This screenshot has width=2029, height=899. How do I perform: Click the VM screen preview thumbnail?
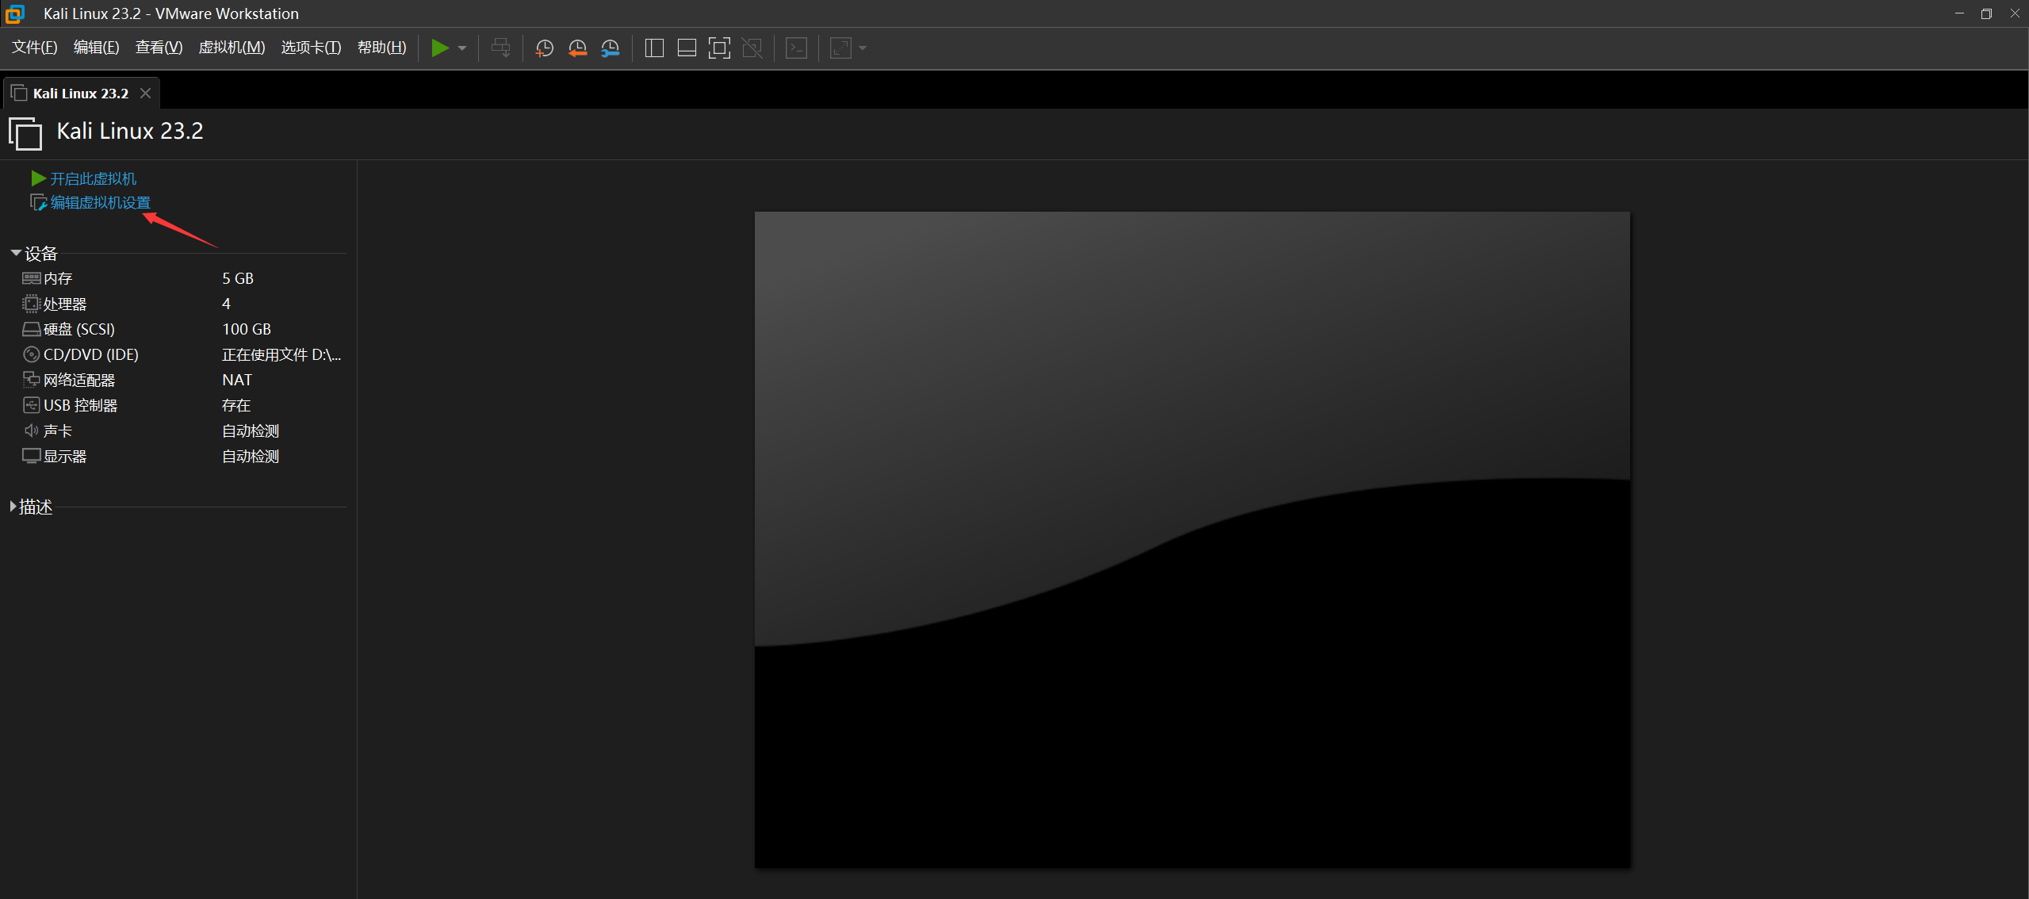pyautogui.click(x=1192, y=539)
